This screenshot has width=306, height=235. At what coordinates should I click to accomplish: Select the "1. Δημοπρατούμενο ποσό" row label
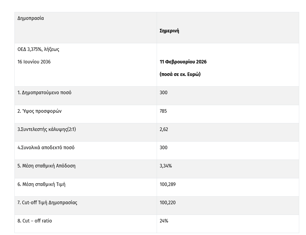click(44, 93)
